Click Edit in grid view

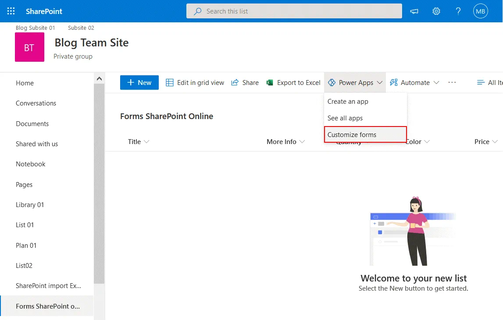point(195,83)
